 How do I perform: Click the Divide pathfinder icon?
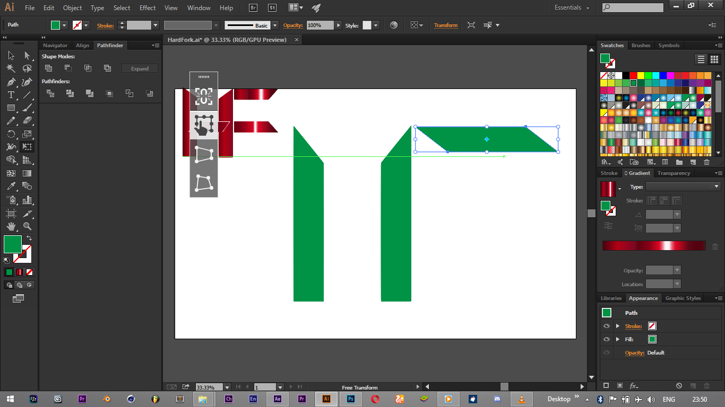point(50,93)
